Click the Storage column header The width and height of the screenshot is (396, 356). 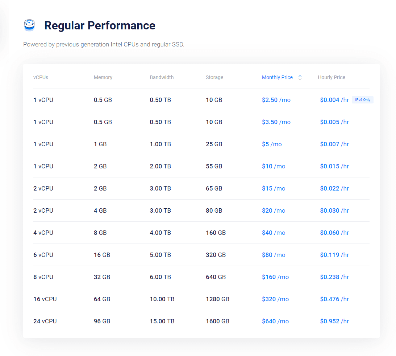click(214, 77)
